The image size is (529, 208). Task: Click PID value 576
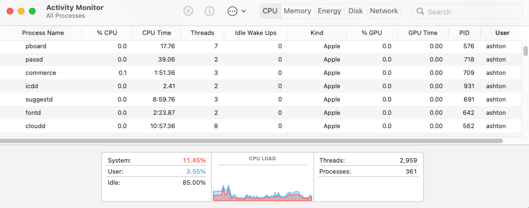(468, 46)
